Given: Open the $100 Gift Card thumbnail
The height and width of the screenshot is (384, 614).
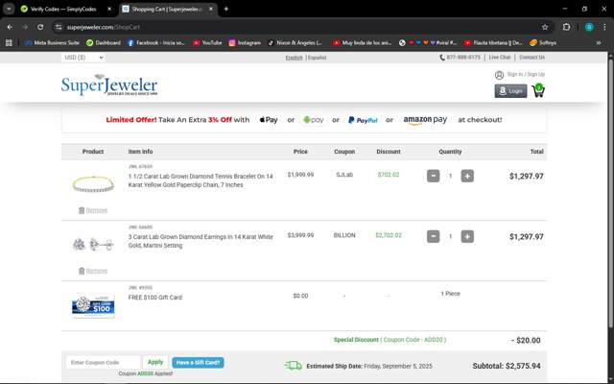Looking at the screenshot, I should click(93, 306).
